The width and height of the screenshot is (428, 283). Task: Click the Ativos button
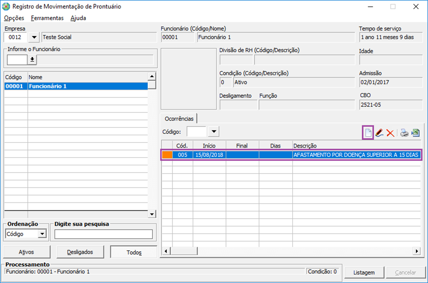point(27,252)
